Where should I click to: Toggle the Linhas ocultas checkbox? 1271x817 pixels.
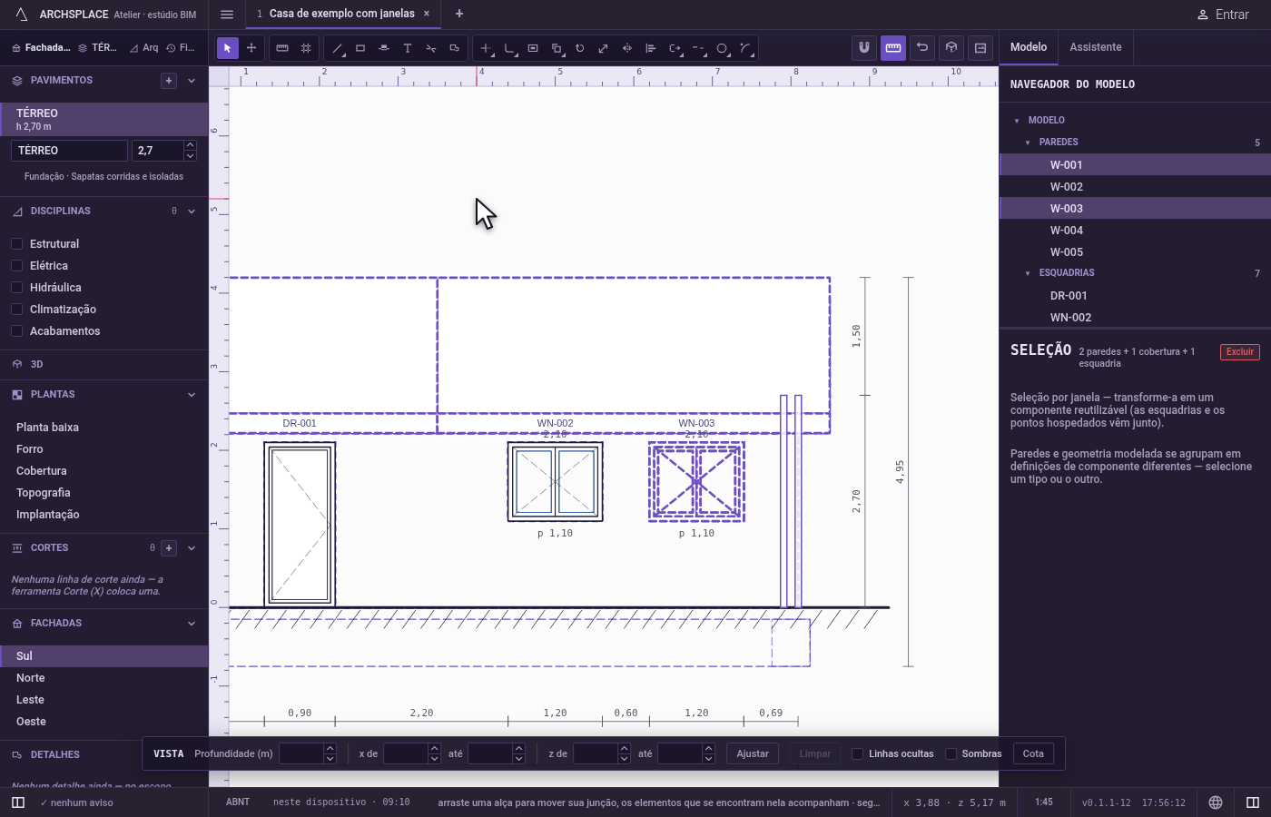tap(857, 753)
